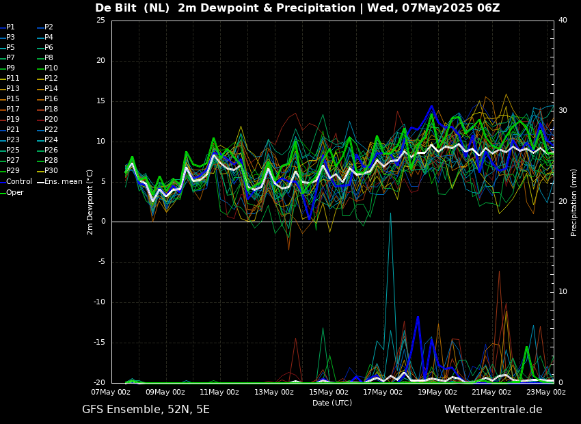
Task: Click the 25 dewpoint axis value
Action: pos(100,21)
